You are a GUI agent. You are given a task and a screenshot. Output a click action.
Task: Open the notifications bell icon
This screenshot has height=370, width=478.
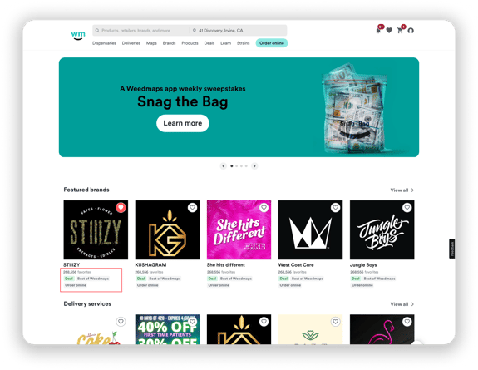(x=378, y=30)
